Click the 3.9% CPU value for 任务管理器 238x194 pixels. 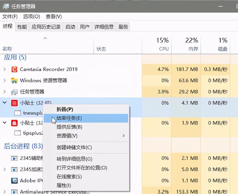click(163, 92)
